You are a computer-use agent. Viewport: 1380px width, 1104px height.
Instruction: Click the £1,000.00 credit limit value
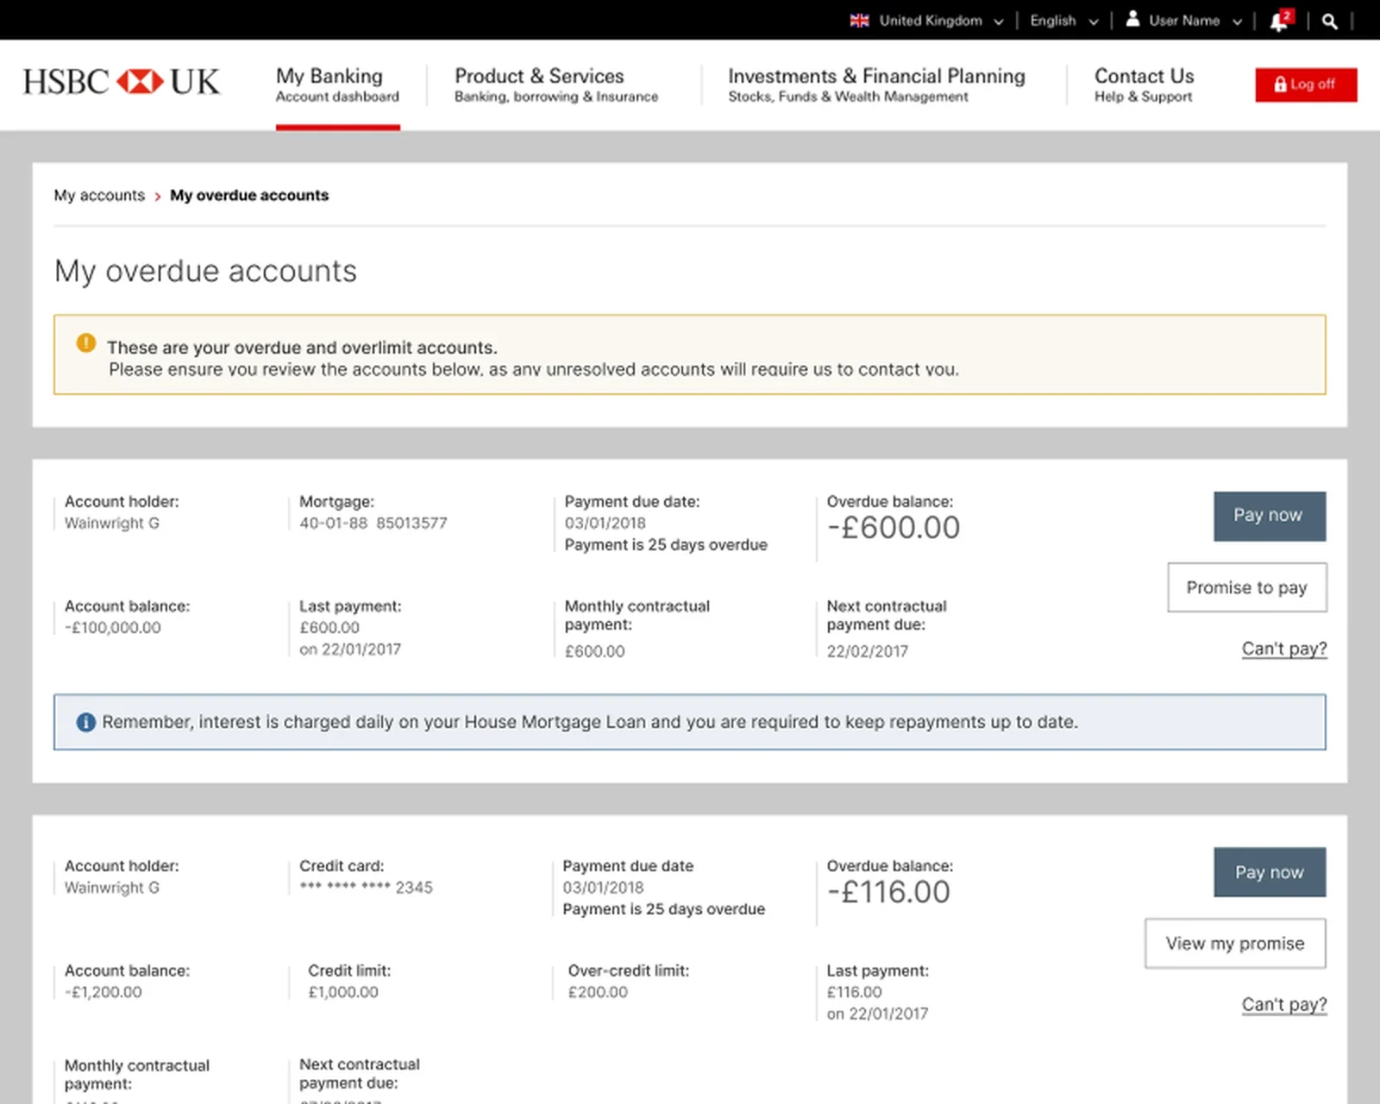pyautogui.click(x=343, y=993)
